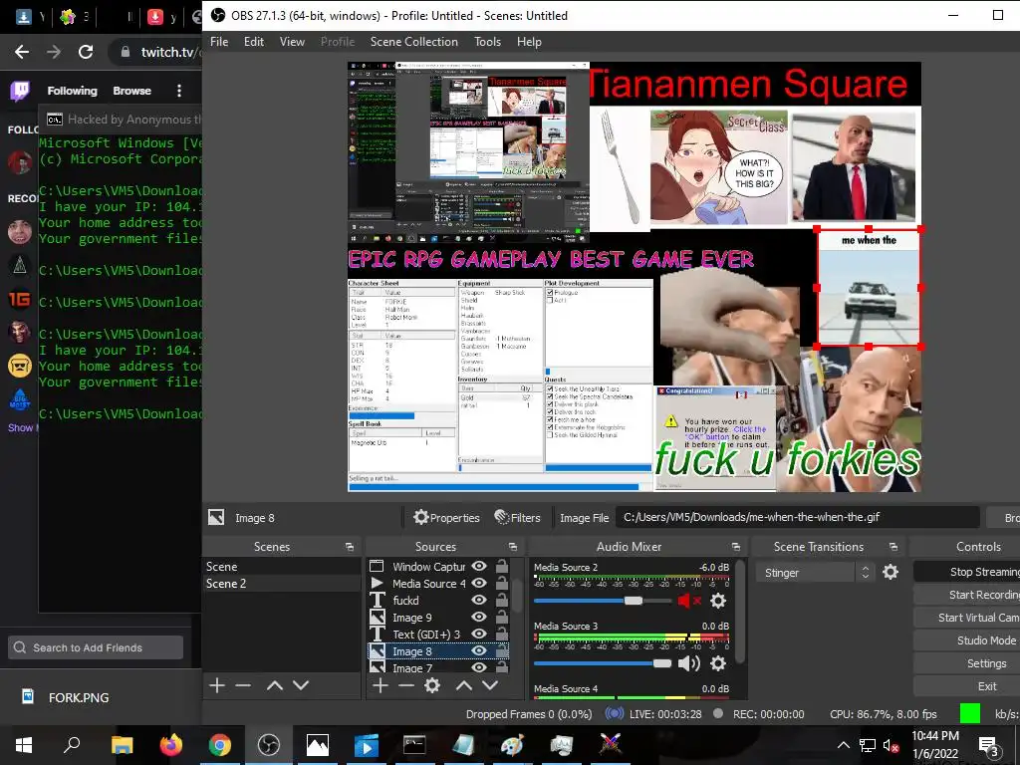Image resolution: width=1020 pixels, height=765 pixels.
Task: Open the Scene Collection menu
Action: click(413, 42)
